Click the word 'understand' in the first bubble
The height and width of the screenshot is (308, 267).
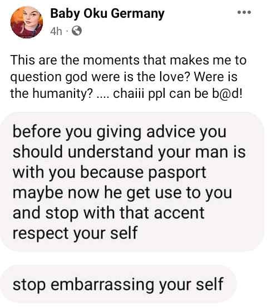pyautogui.click(x=110, y=152)
